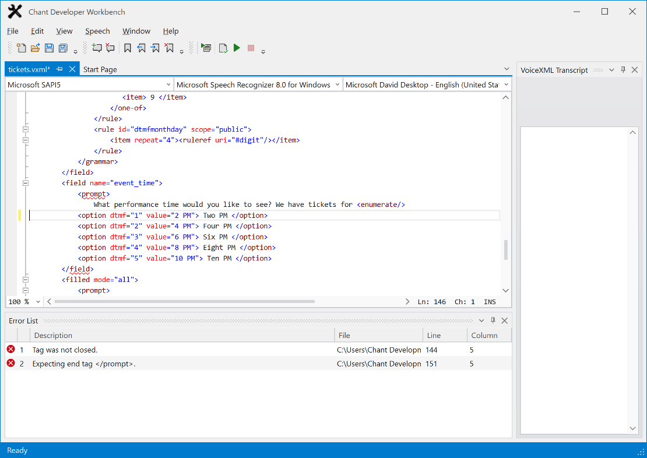
Task: Jump to the previous bookmark
Action: point(141,48)
